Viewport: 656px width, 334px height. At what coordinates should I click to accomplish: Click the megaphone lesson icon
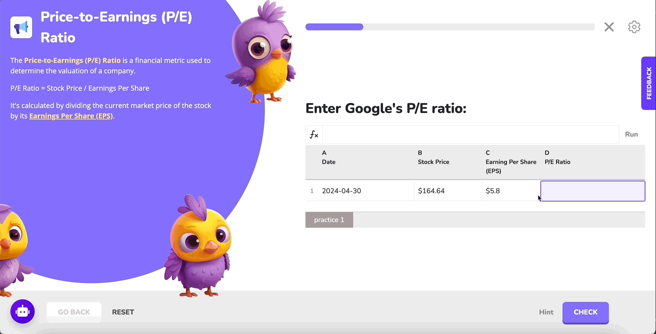click(21, 27)
